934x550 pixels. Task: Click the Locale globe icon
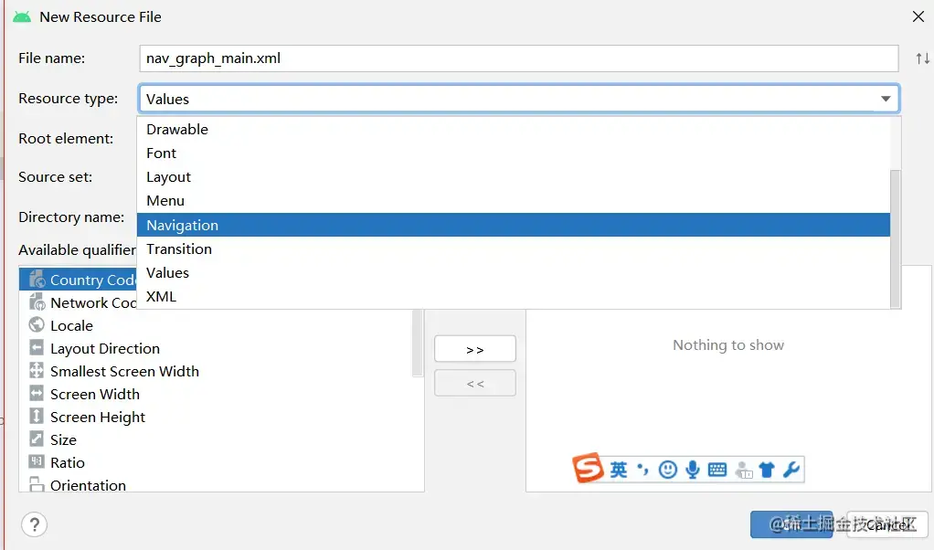tap(37, 324)
